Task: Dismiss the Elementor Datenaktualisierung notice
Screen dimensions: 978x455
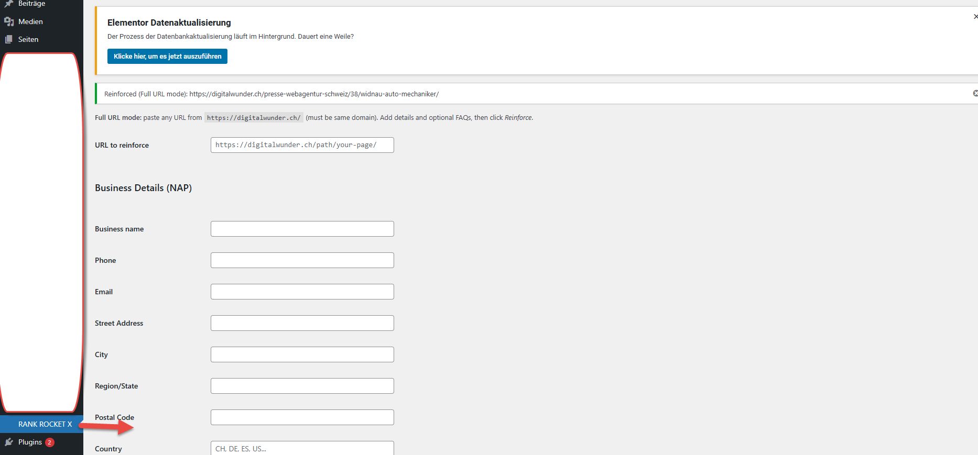Action: (975, 17)
